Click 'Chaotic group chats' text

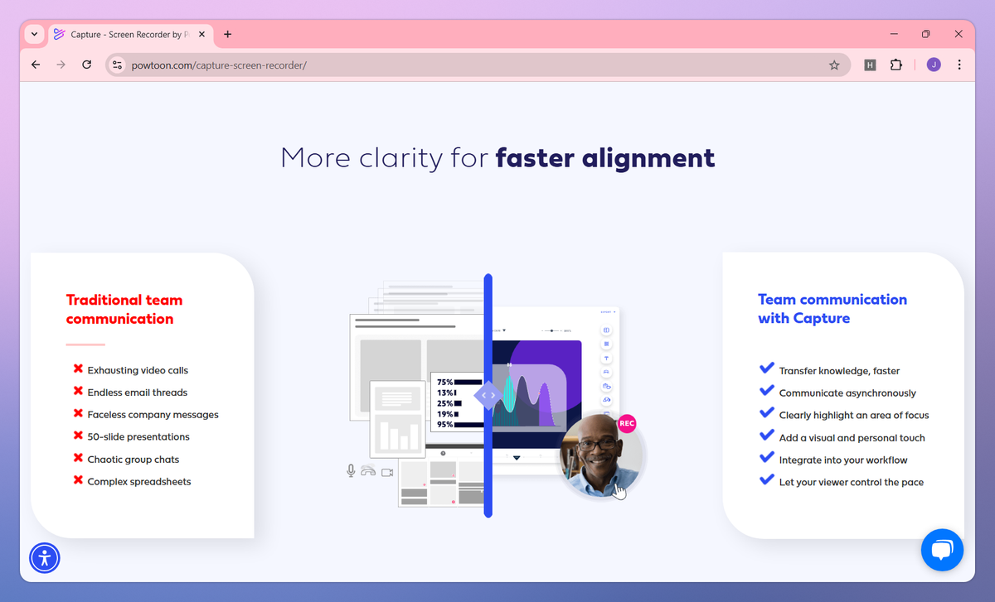133,459
